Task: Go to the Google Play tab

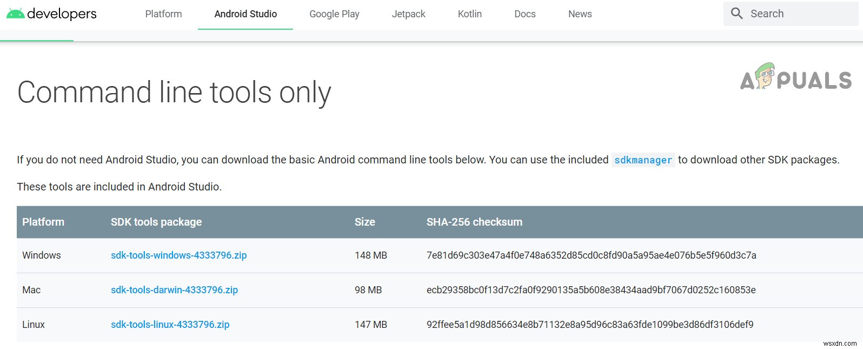Action: pyautogui.click(x=334, y=14)
